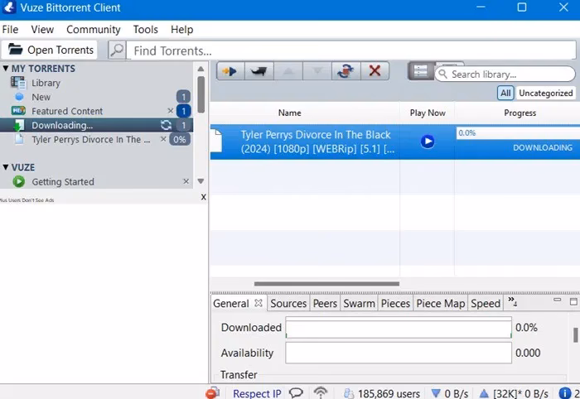Click the horizontal scrollbar under torrent list

click(x=326, y=284)
